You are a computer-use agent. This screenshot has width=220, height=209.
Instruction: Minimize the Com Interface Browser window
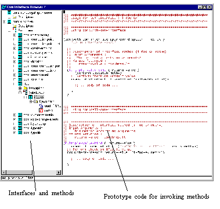pyautogui.click(x=200, y=7)
